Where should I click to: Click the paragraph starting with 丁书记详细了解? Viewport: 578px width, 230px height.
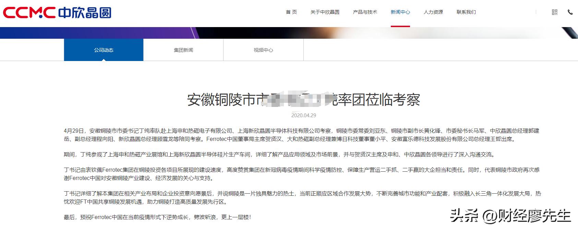pyautogui.click(x=302, y=198)
